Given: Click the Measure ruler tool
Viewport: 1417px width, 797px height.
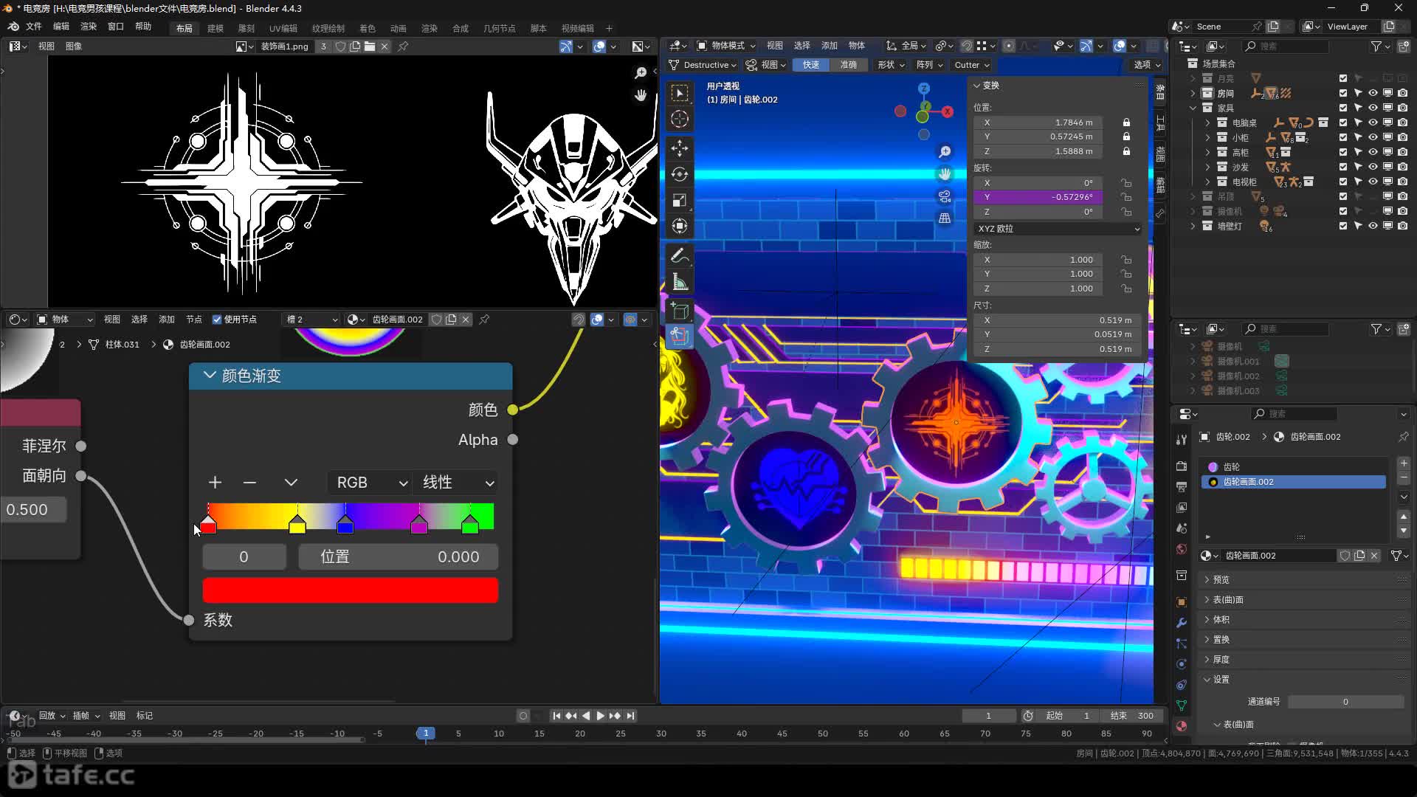Looking at the screenshot, I should point(680,282).
